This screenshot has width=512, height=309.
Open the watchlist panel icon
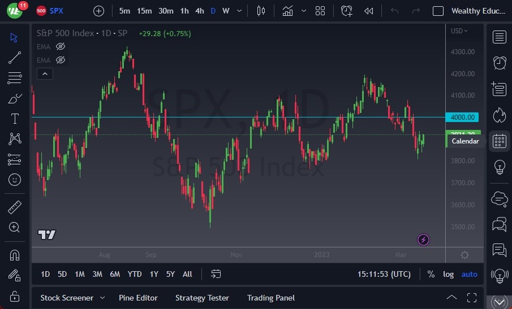pos(499,37)
